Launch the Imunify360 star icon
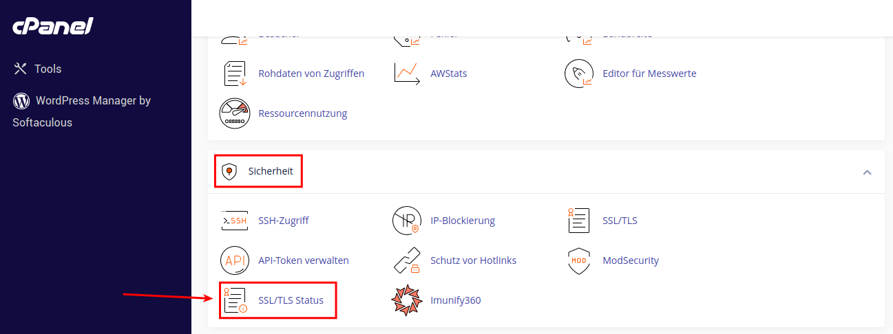 [x=406, y=300]
